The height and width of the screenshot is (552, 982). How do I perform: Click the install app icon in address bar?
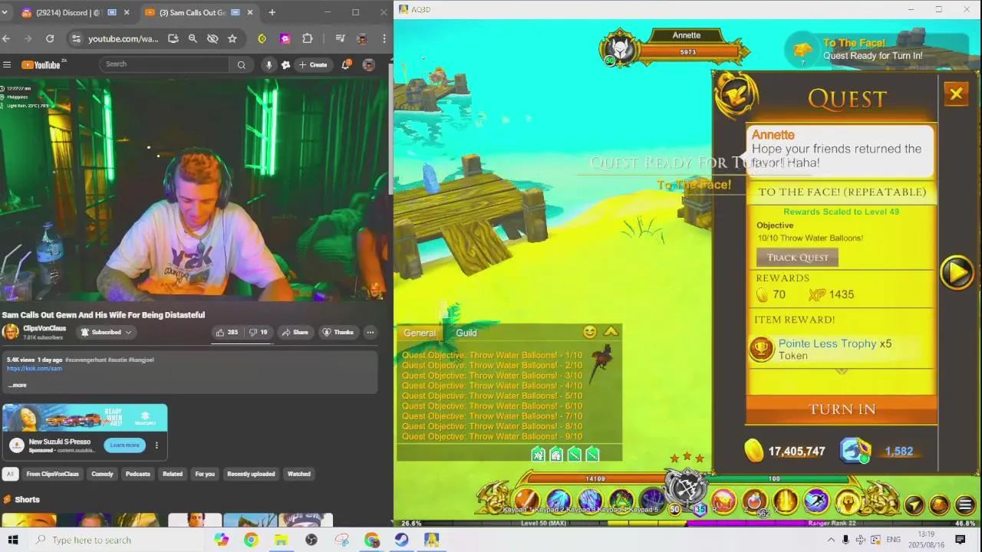point(173,38)
